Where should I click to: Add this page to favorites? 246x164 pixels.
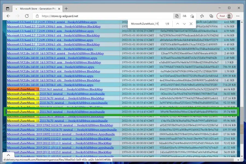coord(192,16)
